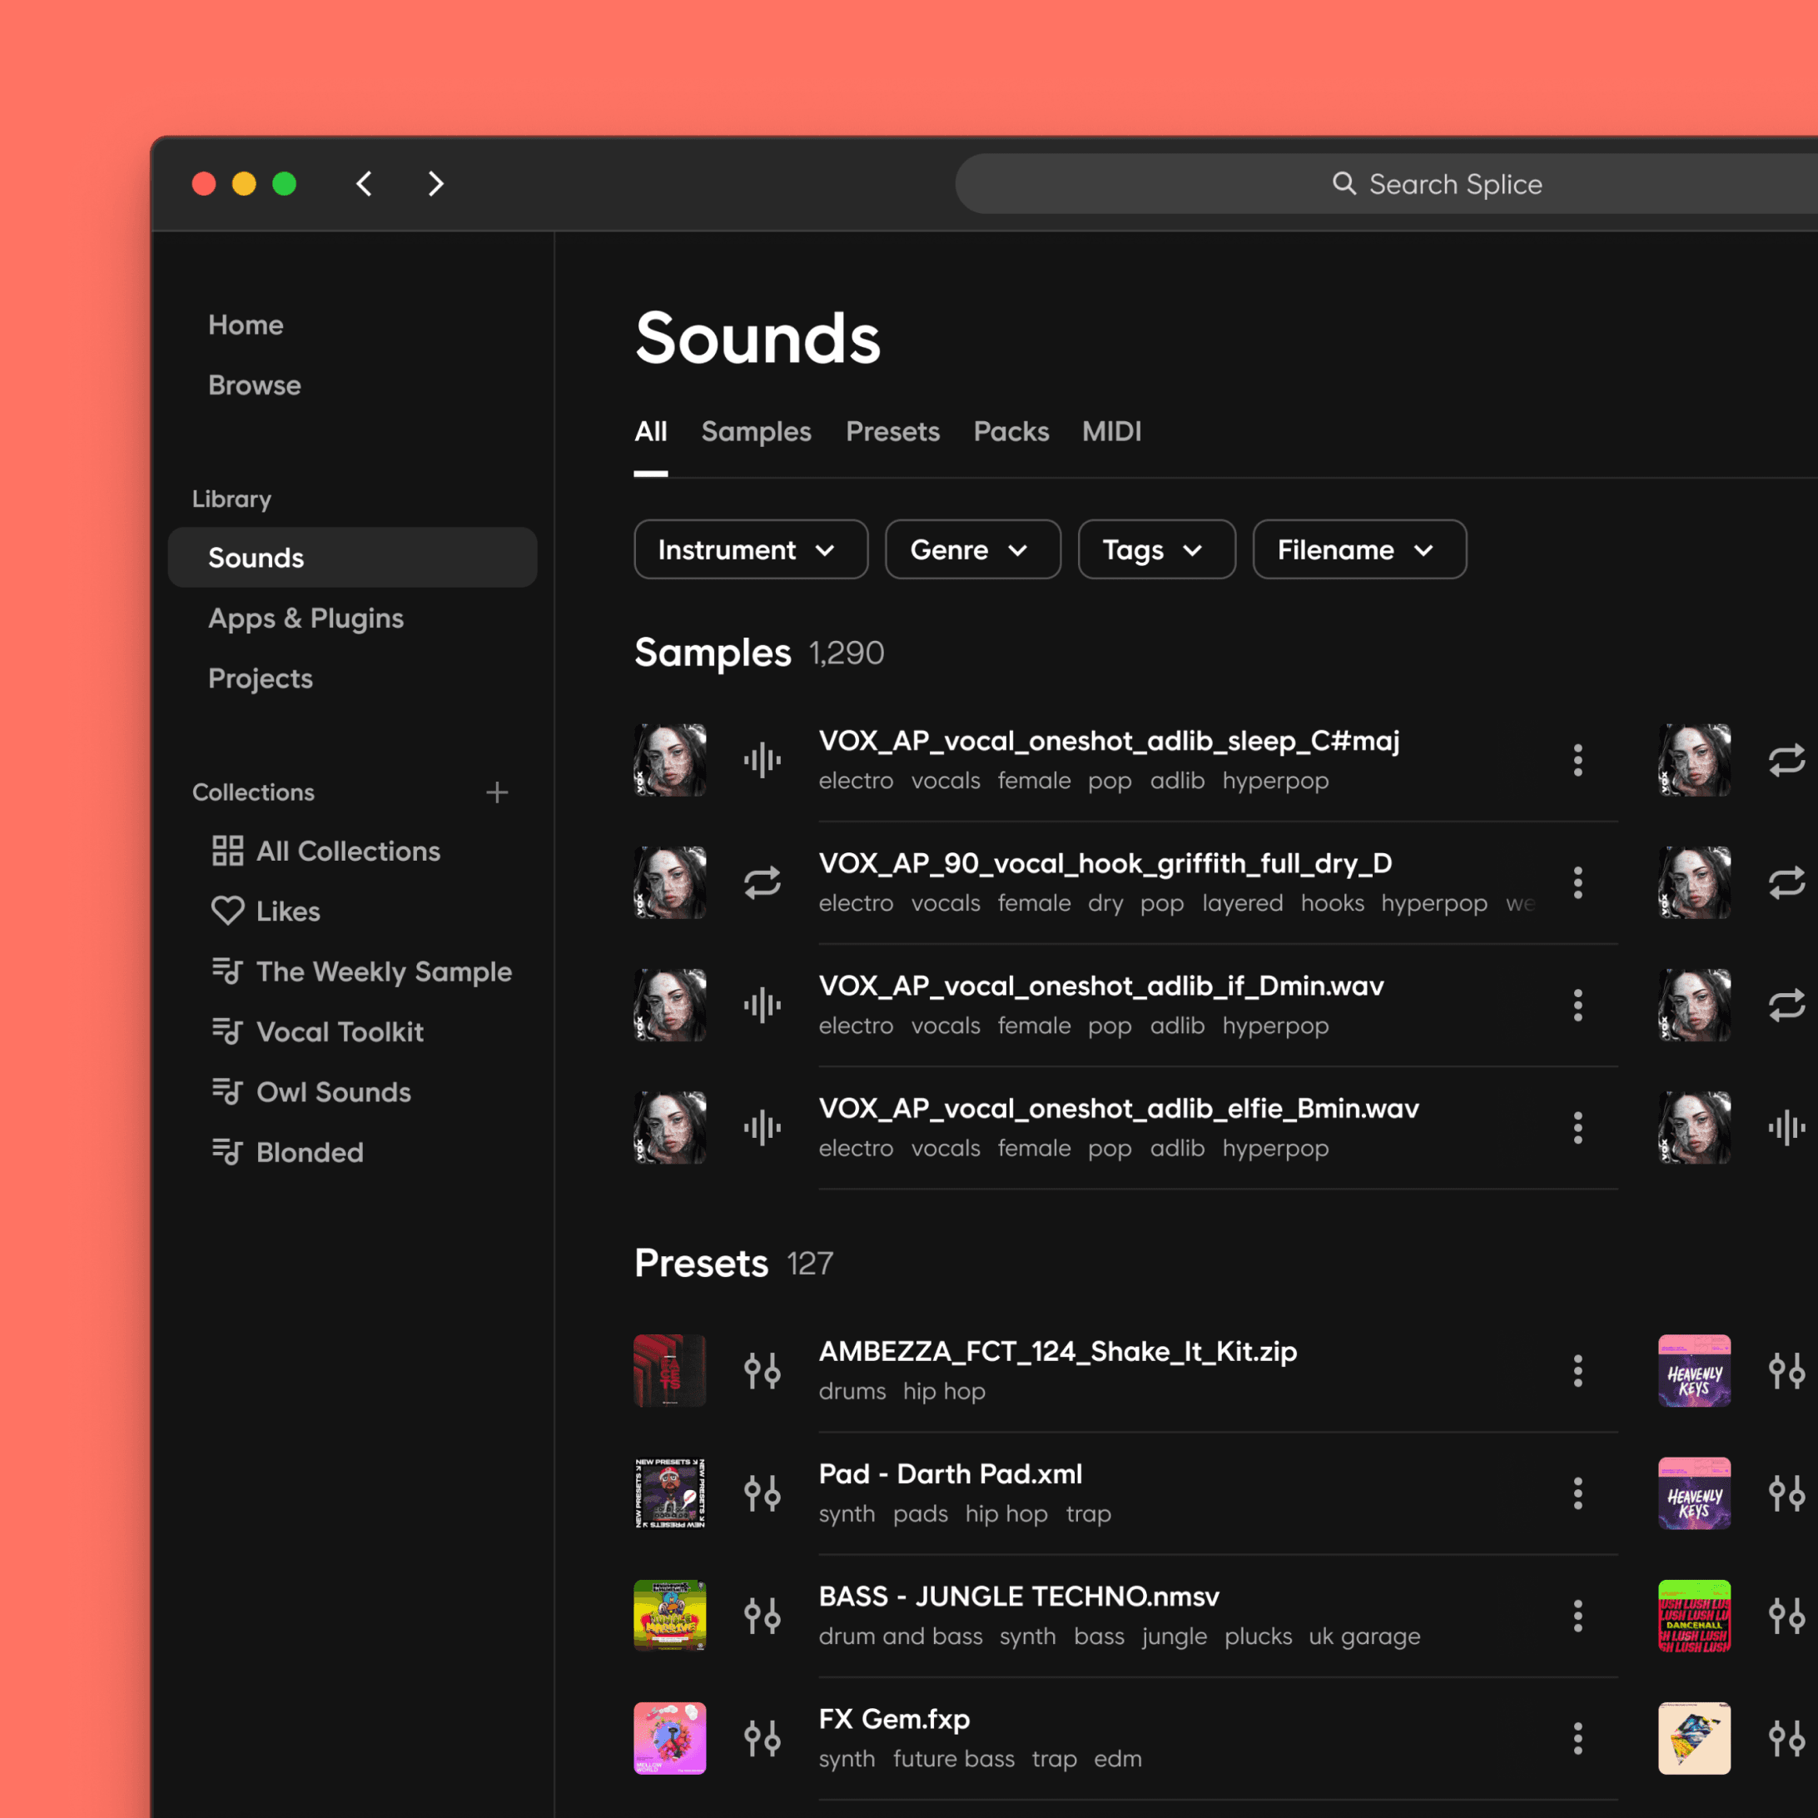Click waveform icon for adlib_sleep_C#maj sample

click(762, 760)
